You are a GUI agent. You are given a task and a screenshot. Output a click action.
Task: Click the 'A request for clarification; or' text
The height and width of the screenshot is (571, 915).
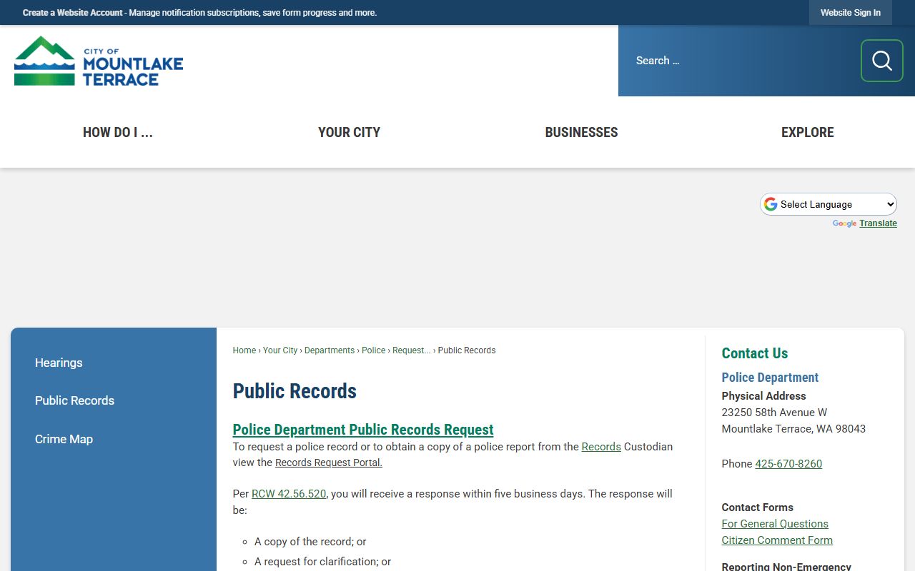pos(323,562)
